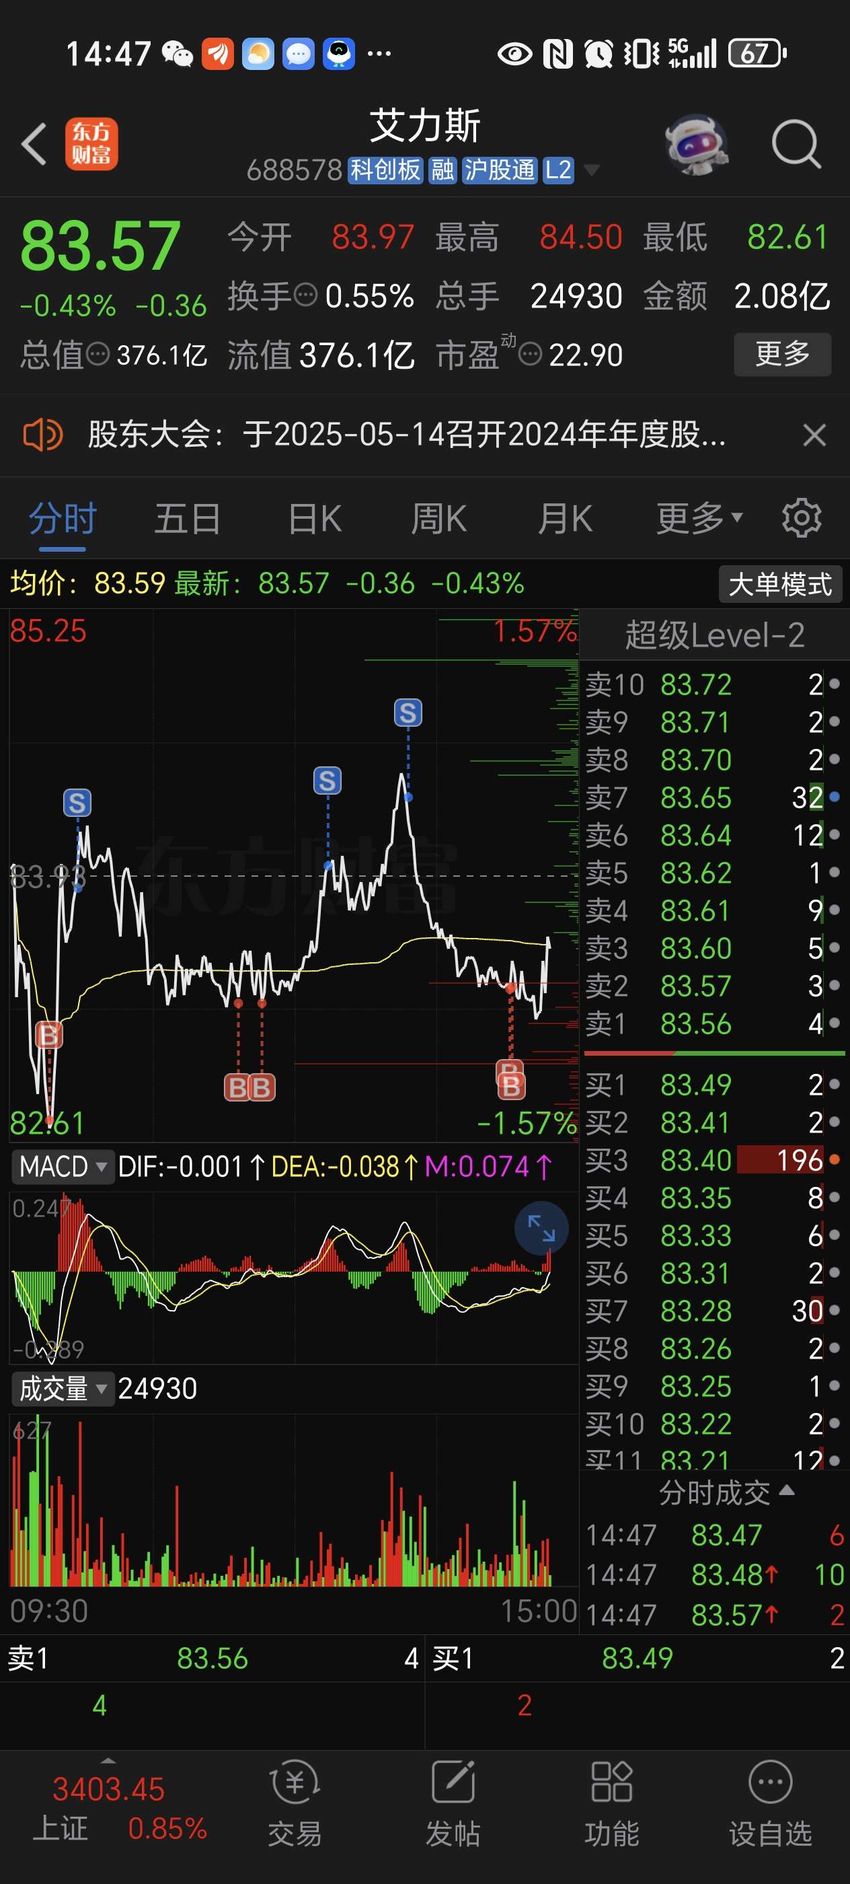Expand the 上证 index bar
This screenshot has height=1884, width=850.
108,1760
